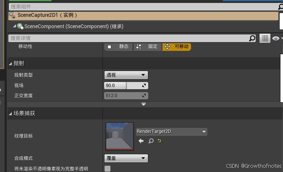Set mobility to 静态 (Static)
The width and height of the screenshot is (283, 172).
118,47
